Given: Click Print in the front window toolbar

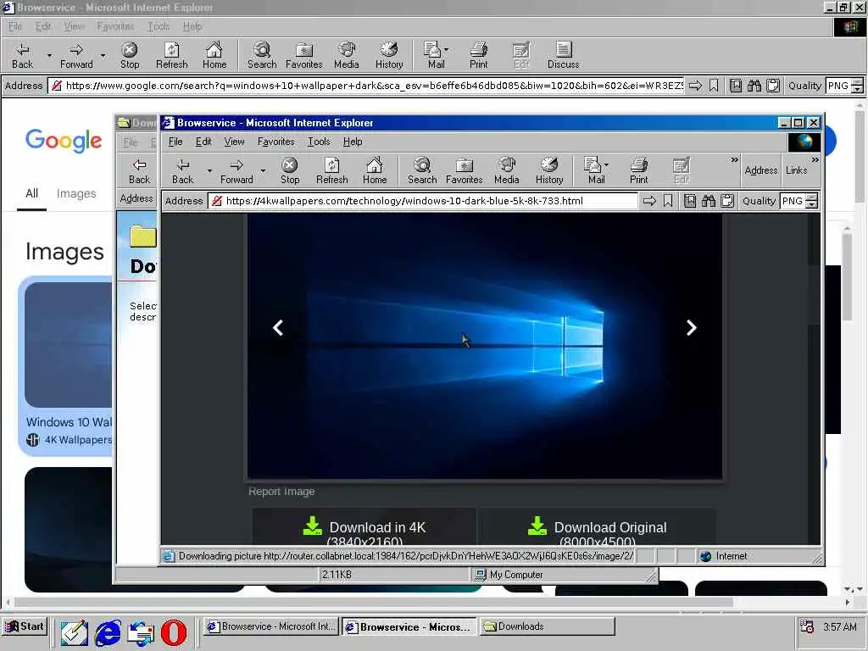Looking at the screenshot, I should pos(639,170).
